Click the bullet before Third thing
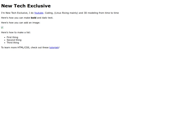This screenshot has height=134, width=179. click(x=5, y=43)
